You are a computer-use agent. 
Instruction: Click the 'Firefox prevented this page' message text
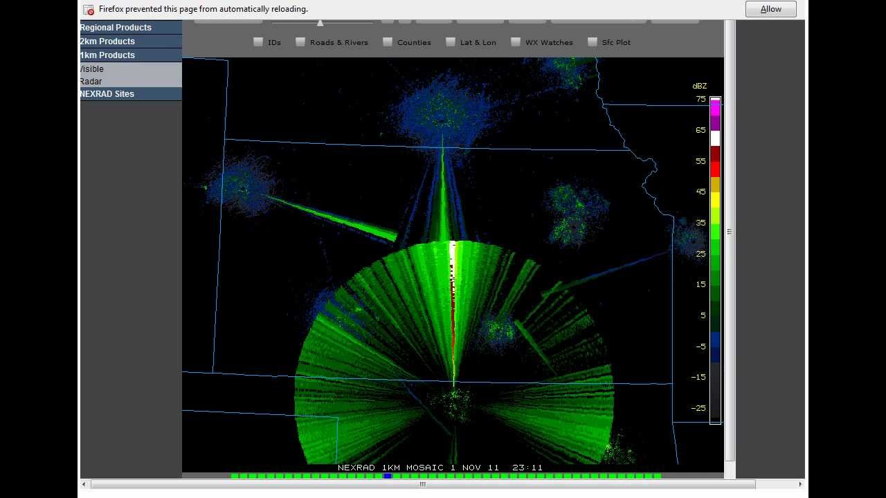pos(204,9)
